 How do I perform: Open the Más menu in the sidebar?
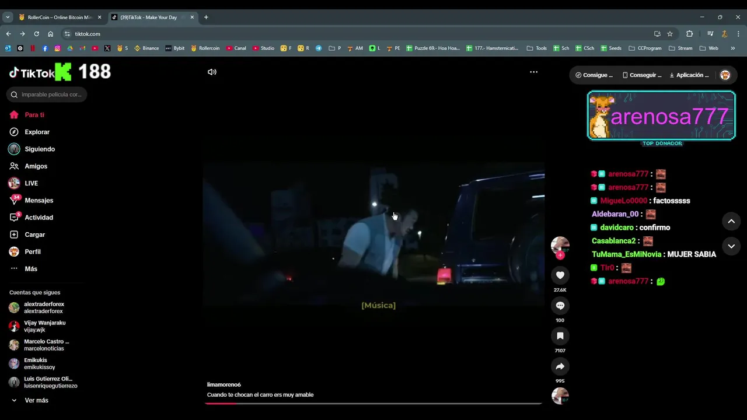pos(23,269)
